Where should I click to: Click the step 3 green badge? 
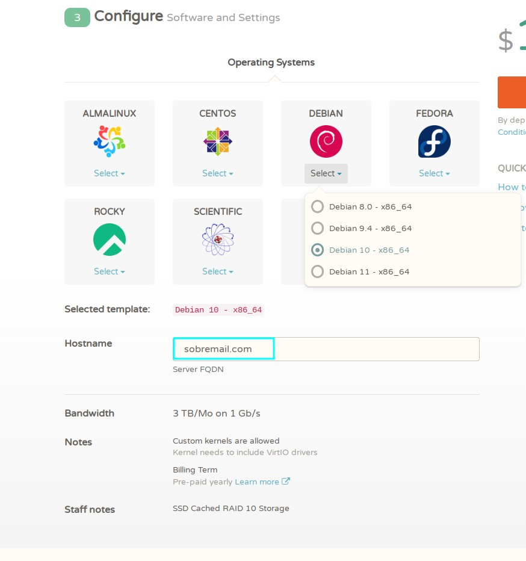(x=77, y=17)
